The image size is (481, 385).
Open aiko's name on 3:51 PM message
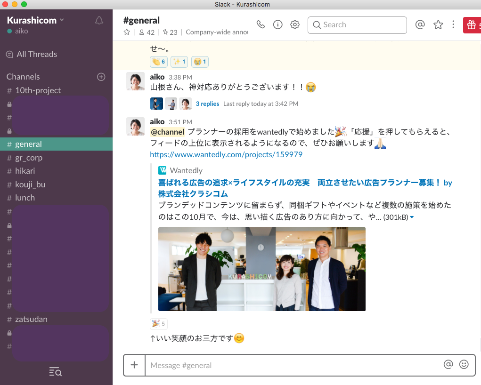[157, 122]
